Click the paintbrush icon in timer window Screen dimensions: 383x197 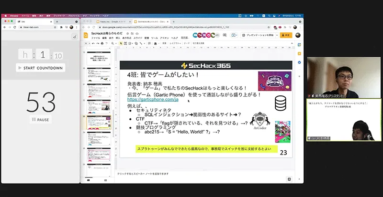point(75,37)
